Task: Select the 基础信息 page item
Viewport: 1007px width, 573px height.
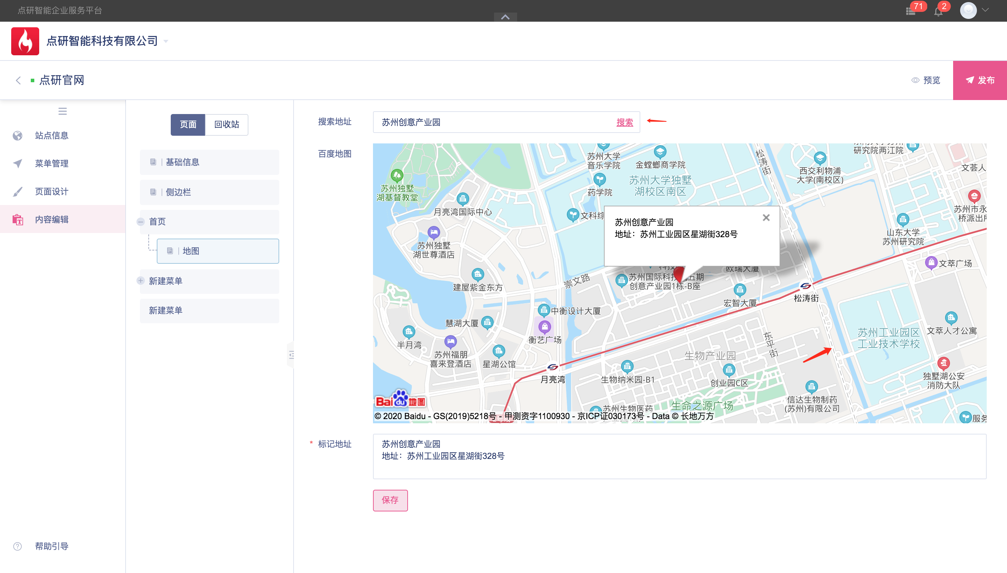Action: (x=209, y=162)
